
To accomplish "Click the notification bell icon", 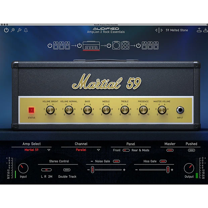I will click(x=26, y=30).
